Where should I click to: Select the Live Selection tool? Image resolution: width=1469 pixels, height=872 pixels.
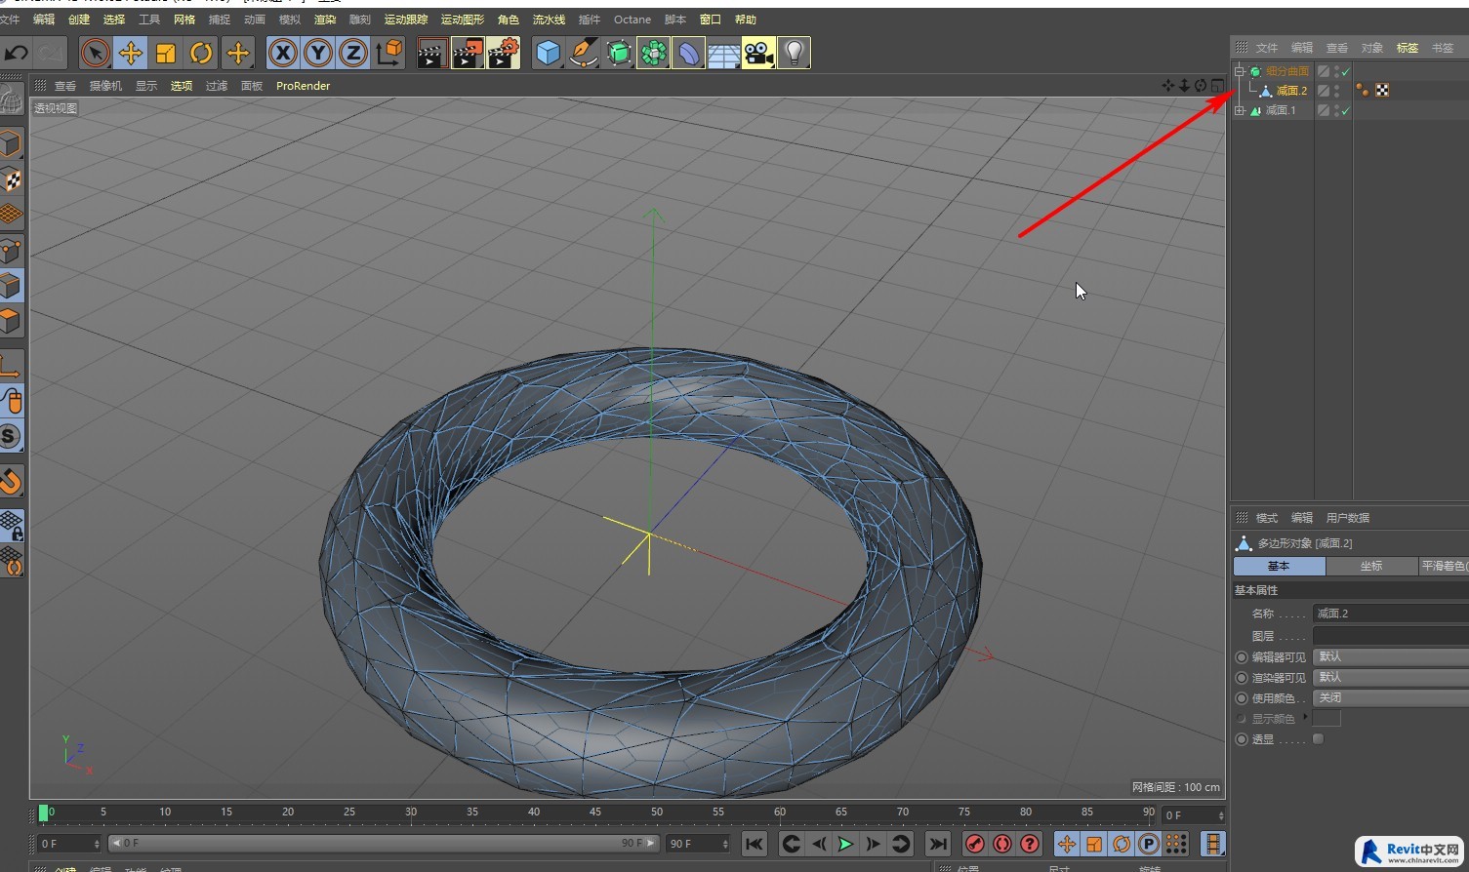(95, 53)
